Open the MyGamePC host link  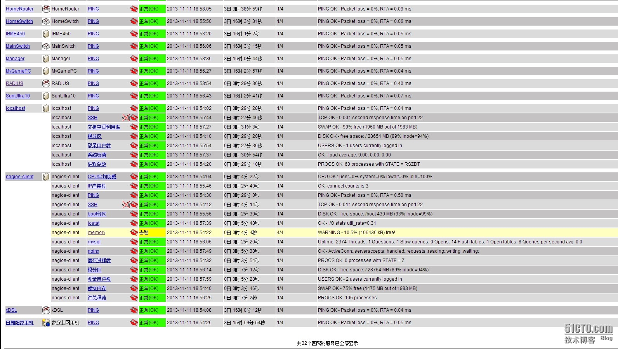point(18,71)
